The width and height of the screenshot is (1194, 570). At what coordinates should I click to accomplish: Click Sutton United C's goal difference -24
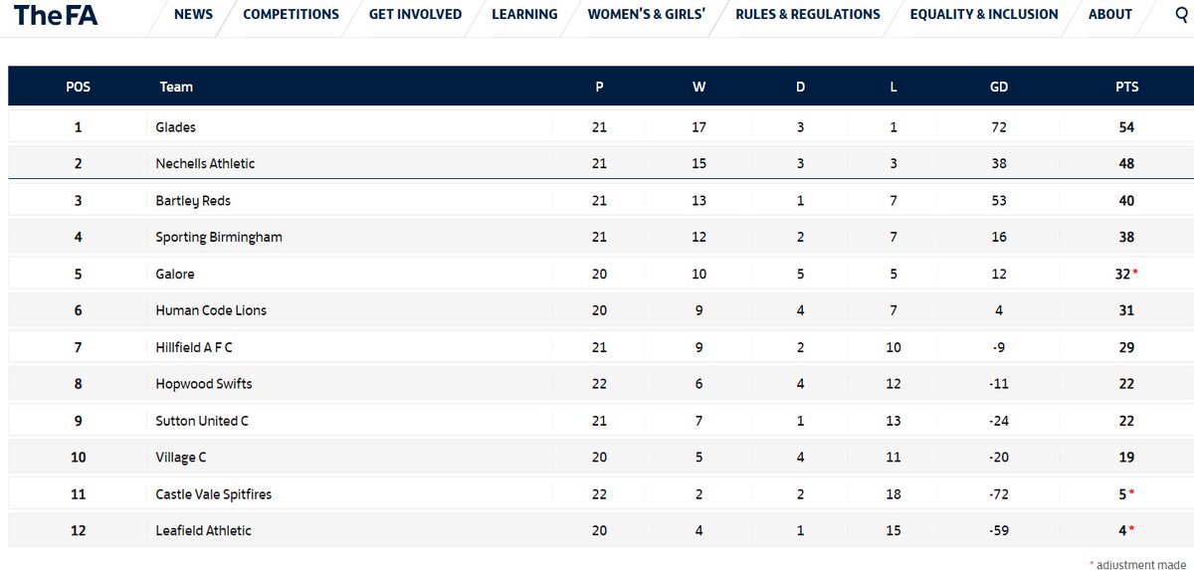click(x=999, y=421)
